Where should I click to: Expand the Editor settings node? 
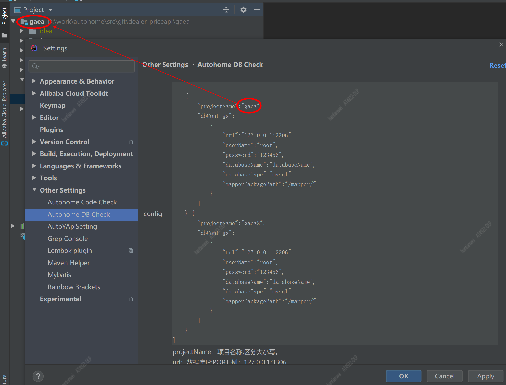34,117
